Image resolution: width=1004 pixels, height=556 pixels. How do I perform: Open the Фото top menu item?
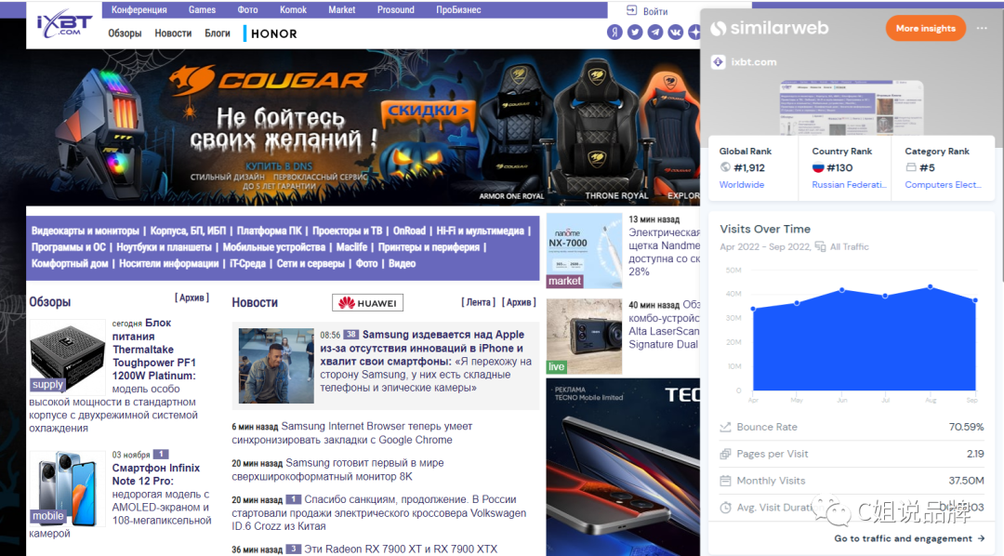click(247, 9)
